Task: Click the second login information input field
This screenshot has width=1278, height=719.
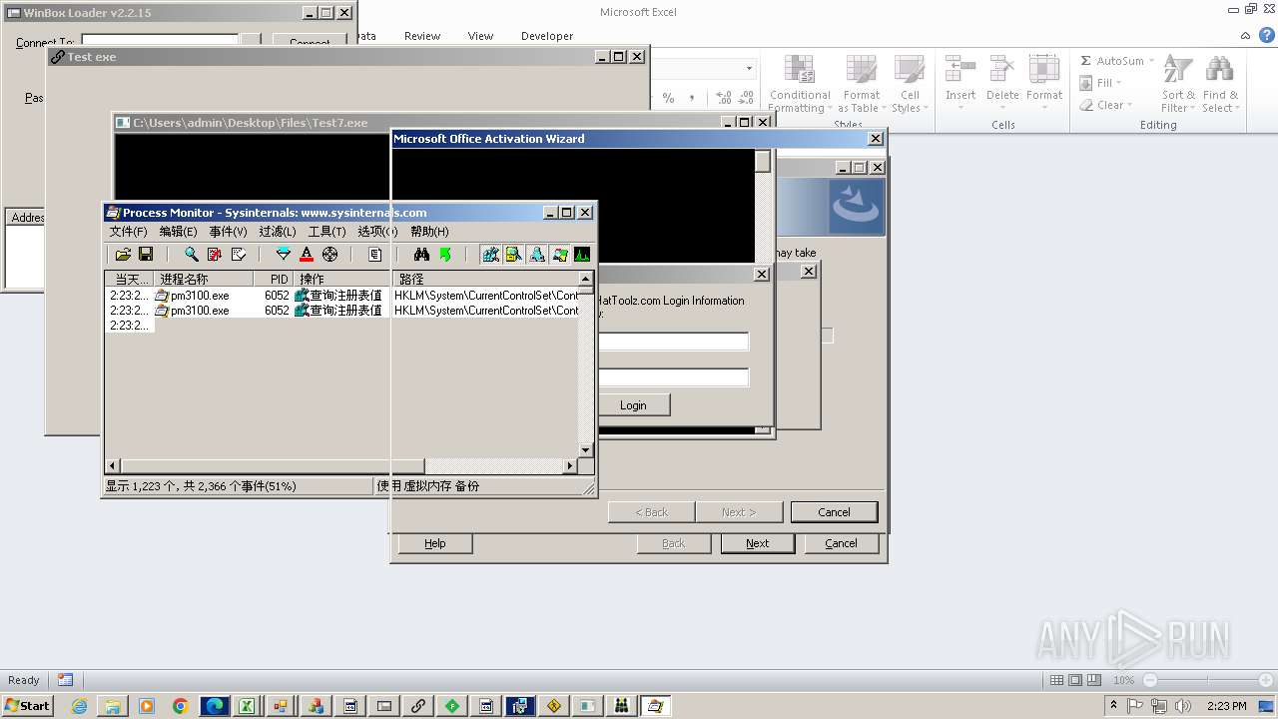Action: coord(673,377)
